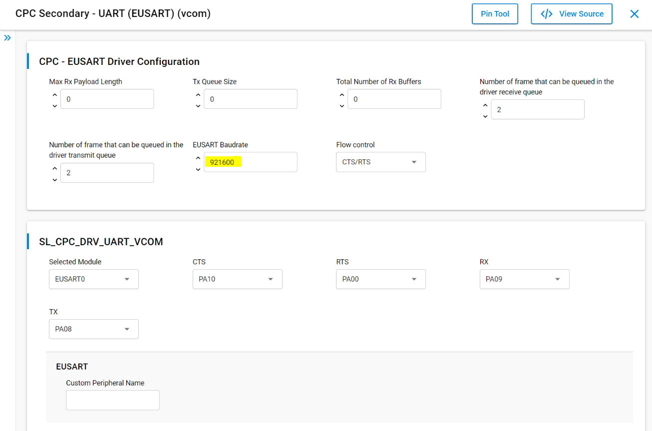This screenshot has width=652, height=431.
Task: Click the Custom Peripheral Name input box
Action: pos(112,400)
